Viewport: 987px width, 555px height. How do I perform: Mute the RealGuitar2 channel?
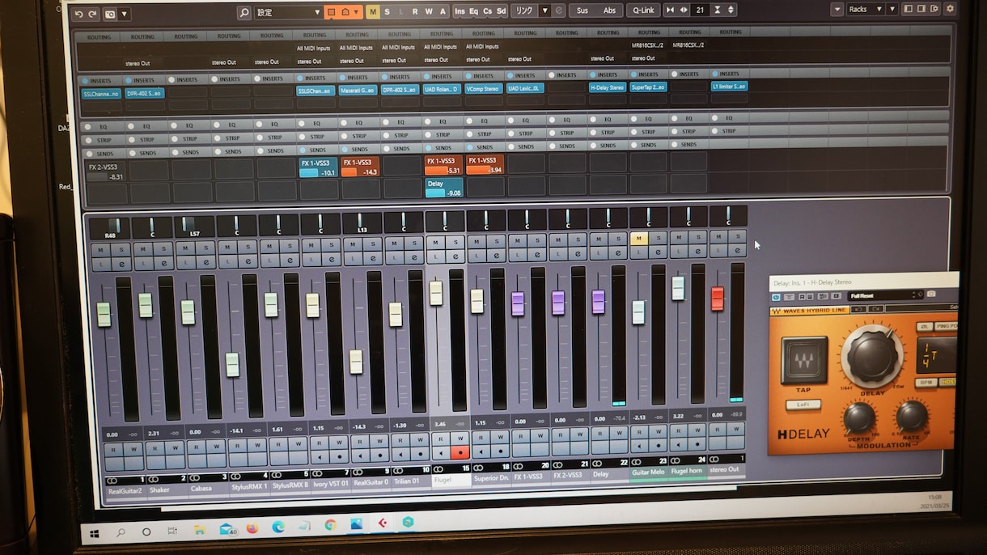(x=99, y=249)
